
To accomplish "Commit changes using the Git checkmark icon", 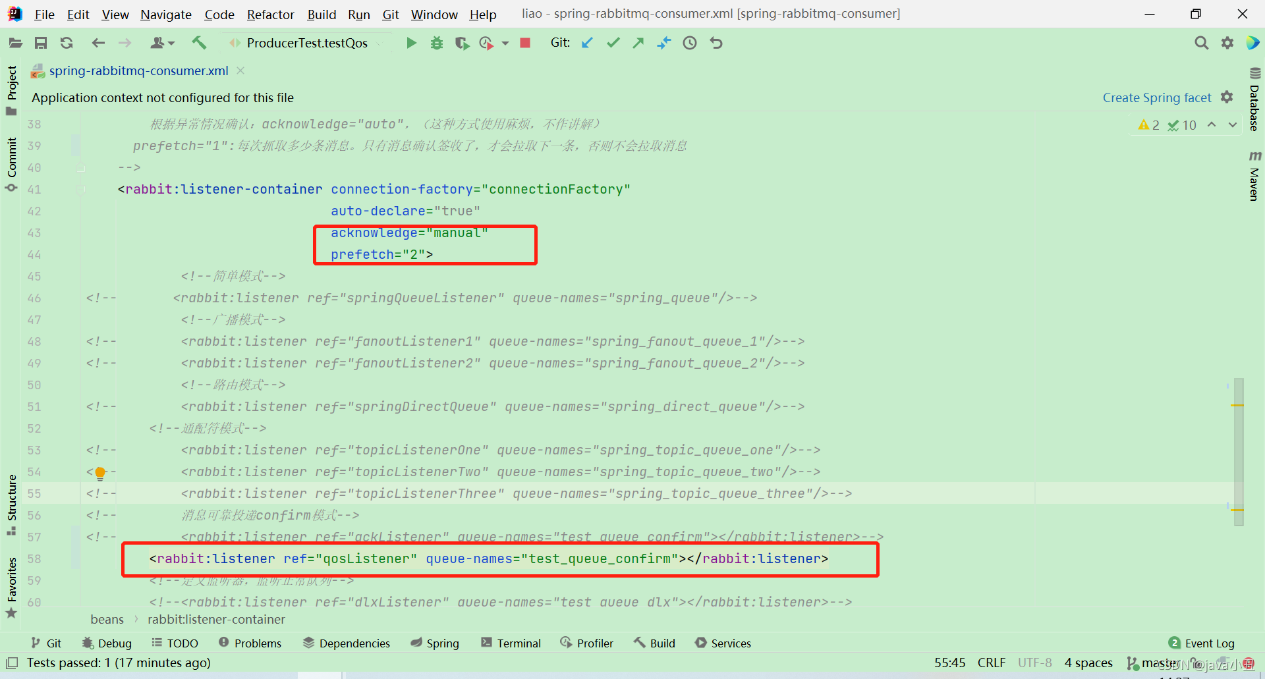I will tap(613, 43).
